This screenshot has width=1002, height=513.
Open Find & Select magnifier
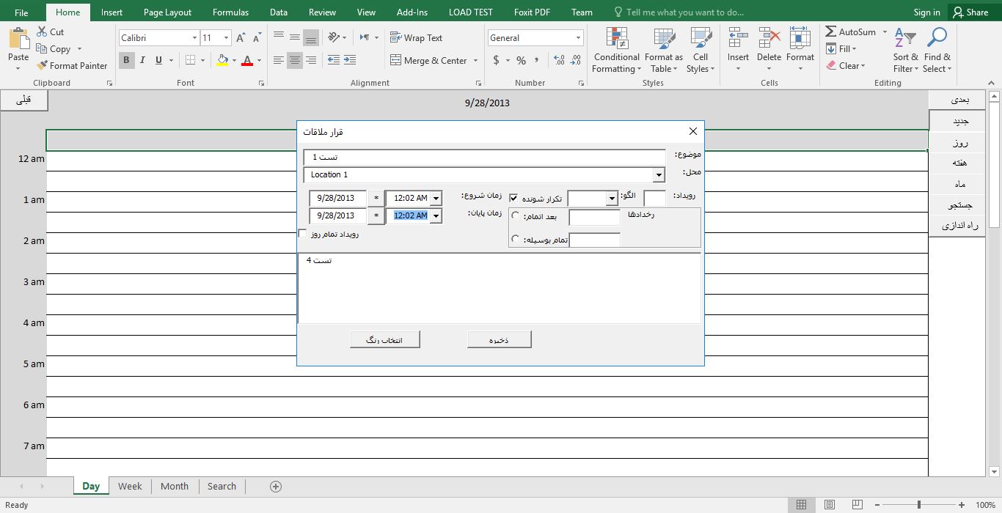(x=937, y=50)
